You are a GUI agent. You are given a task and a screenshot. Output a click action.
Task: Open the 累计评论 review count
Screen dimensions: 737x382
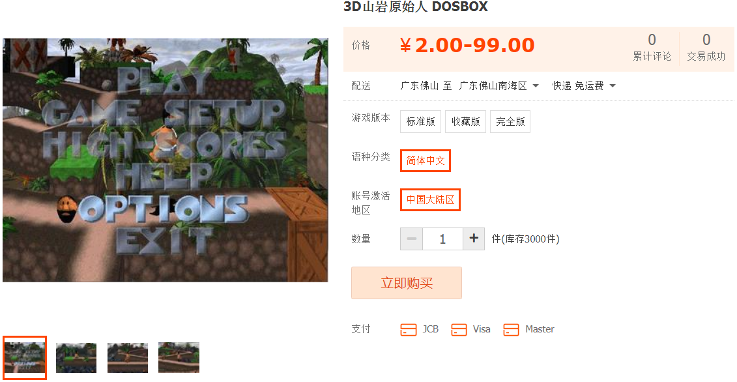[652, 47]
